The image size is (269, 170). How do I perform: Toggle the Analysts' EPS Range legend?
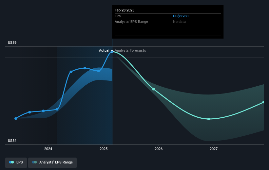coord(52,162)
